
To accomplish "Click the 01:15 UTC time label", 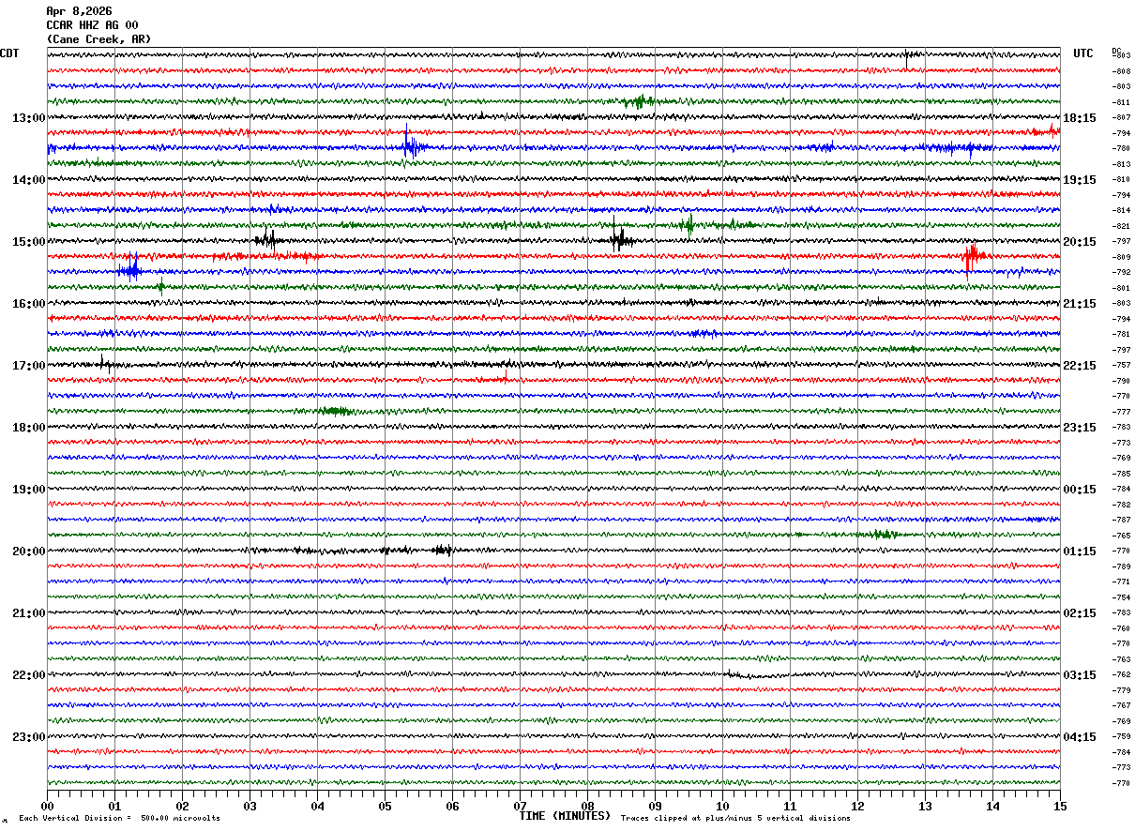I will pyautogui.click(x=1080, y=551).
